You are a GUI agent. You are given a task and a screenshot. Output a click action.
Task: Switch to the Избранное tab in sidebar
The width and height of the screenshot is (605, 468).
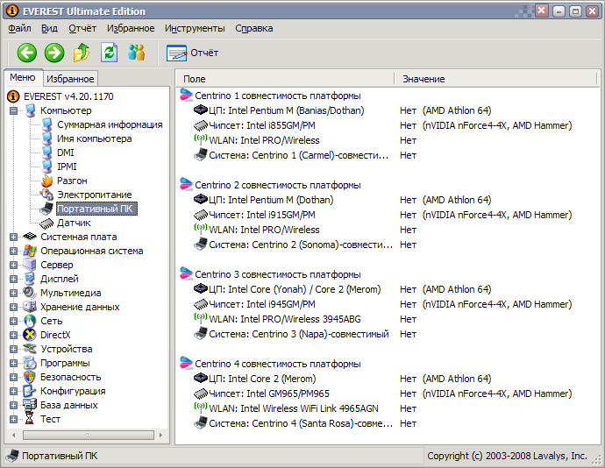70,79
